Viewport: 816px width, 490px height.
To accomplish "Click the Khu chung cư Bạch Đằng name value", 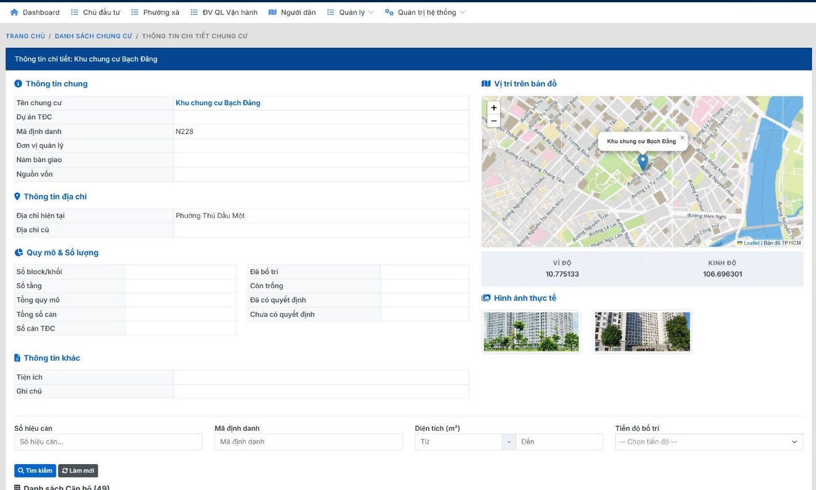I will point(218,103).
